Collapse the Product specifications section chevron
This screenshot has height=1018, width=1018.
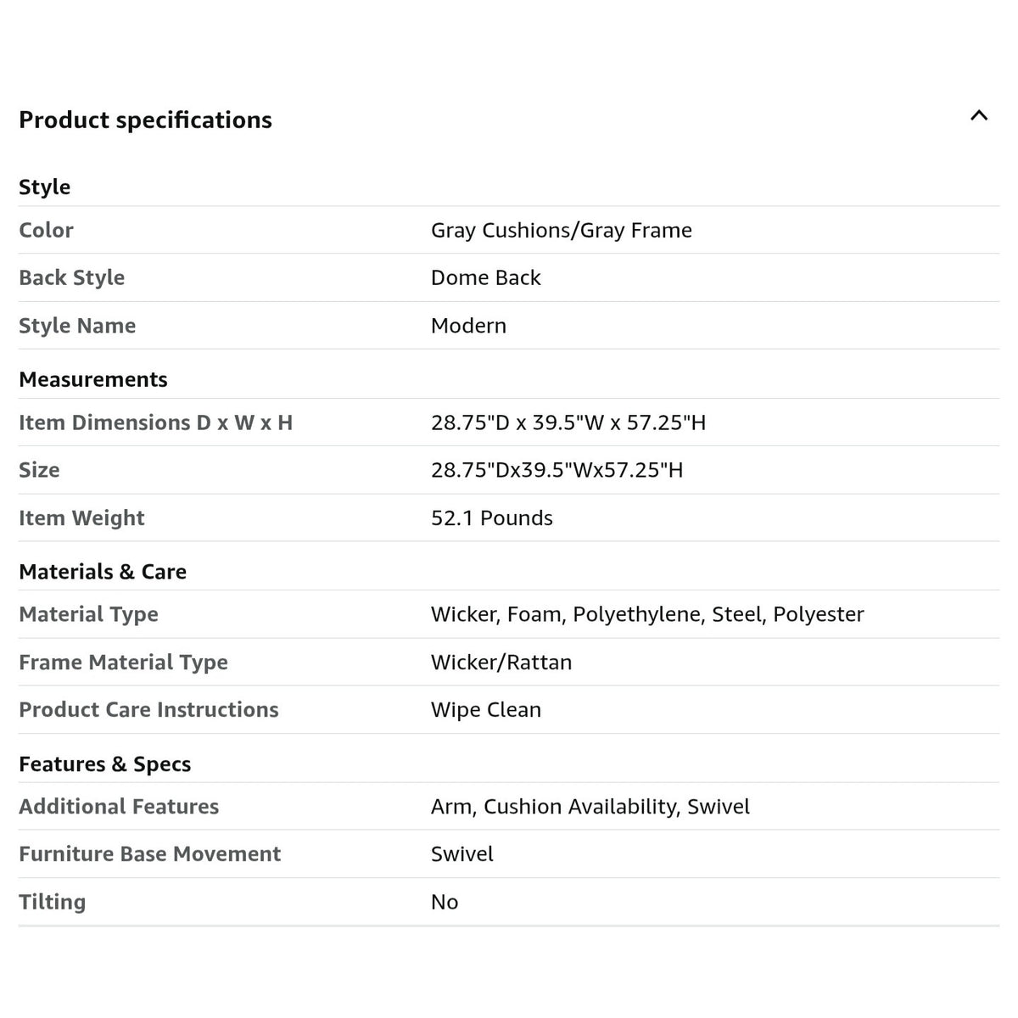click(x=979, y=115)
